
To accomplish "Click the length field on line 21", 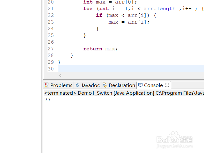I will point(166,9).
